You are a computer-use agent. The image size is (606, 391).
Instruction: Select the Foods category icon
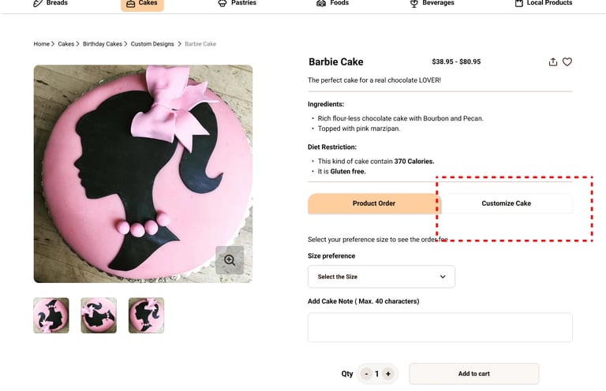point(321,3)
